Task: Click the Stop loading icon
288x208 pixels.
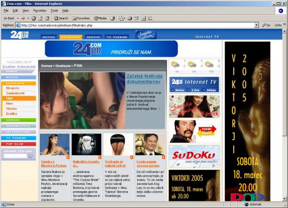Action: [34, 18]
